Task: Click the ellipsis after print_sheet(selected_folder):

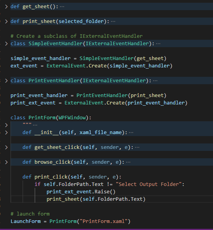Action: pyautogui.click(x=113, y=21)
